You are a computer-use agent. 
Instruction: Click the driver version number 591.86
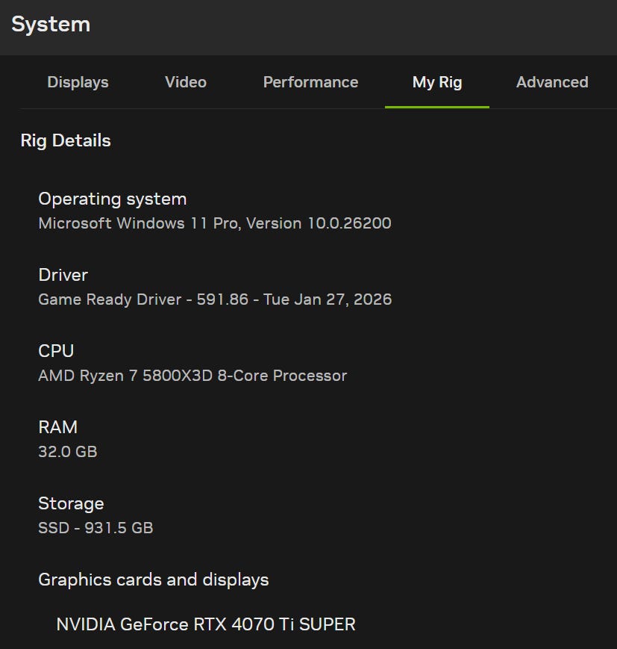[x=222, y=299]
